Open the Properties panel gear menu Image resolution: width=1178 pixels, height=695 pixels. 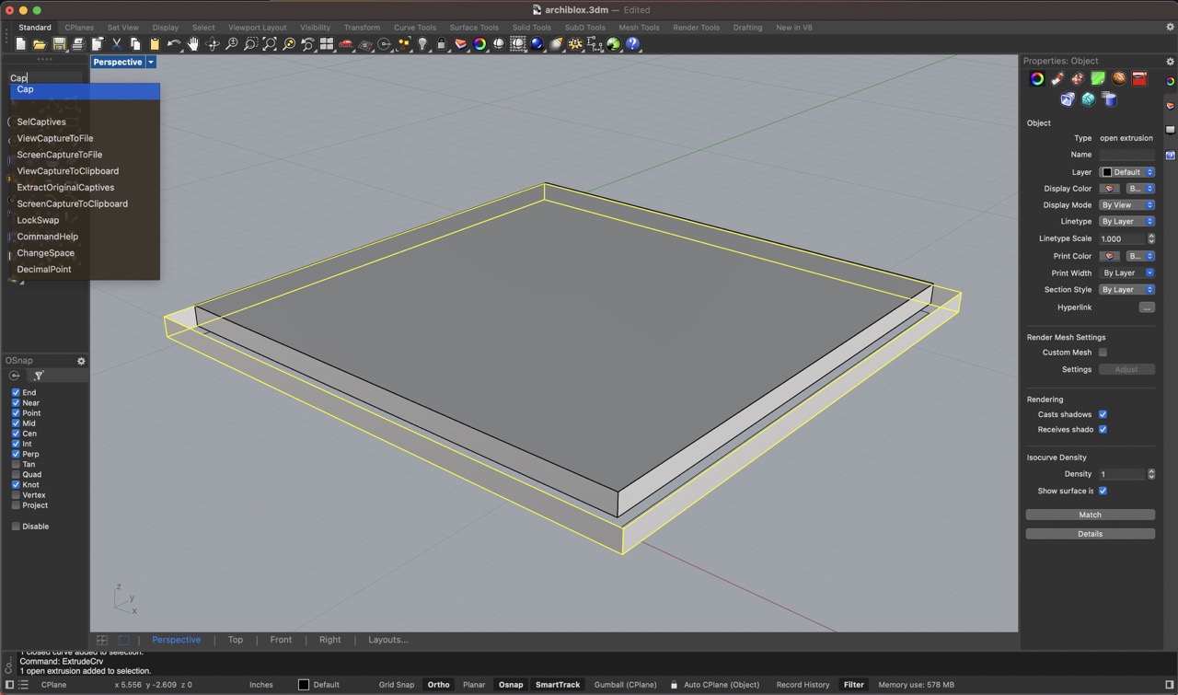click(1171, 61)
